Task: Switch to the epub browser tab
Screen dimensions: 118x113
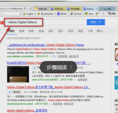Action: pos(107,9)
